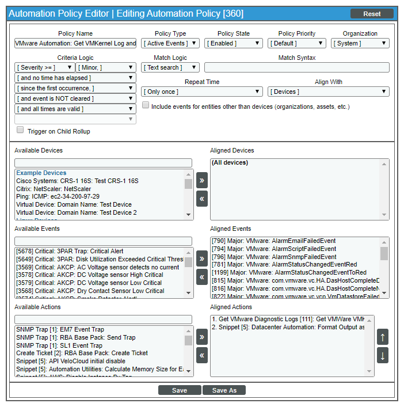This screenshot has height=407, width=404.
Task: Select event [5678] 3PAR Trap: Critical Alert
Action: [70, 251]
